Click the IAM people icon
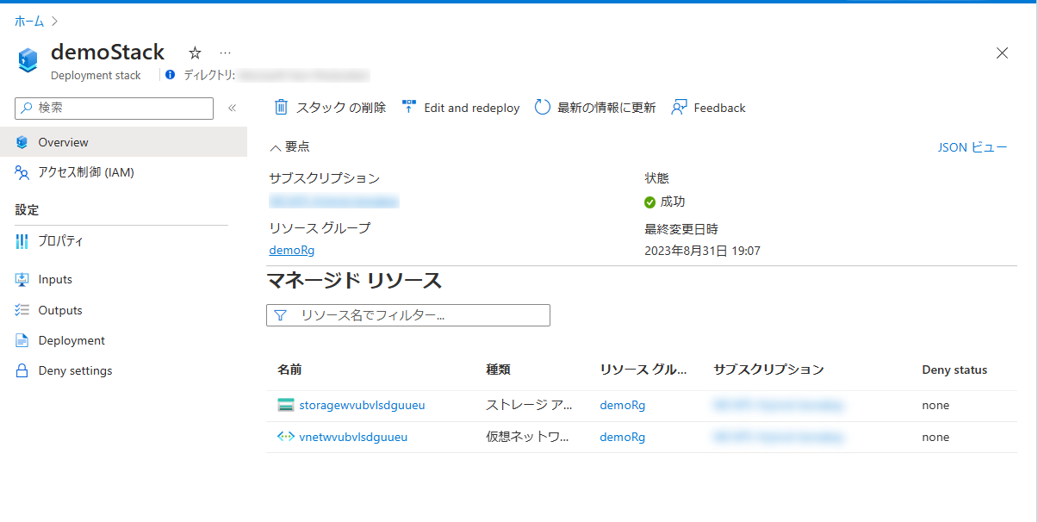 [x=22, y=172]
